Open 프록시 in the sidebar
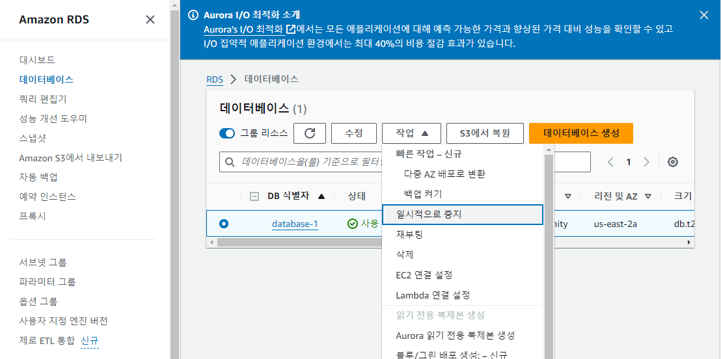Viewport: 721px width, 359px height. click(32, 216)
